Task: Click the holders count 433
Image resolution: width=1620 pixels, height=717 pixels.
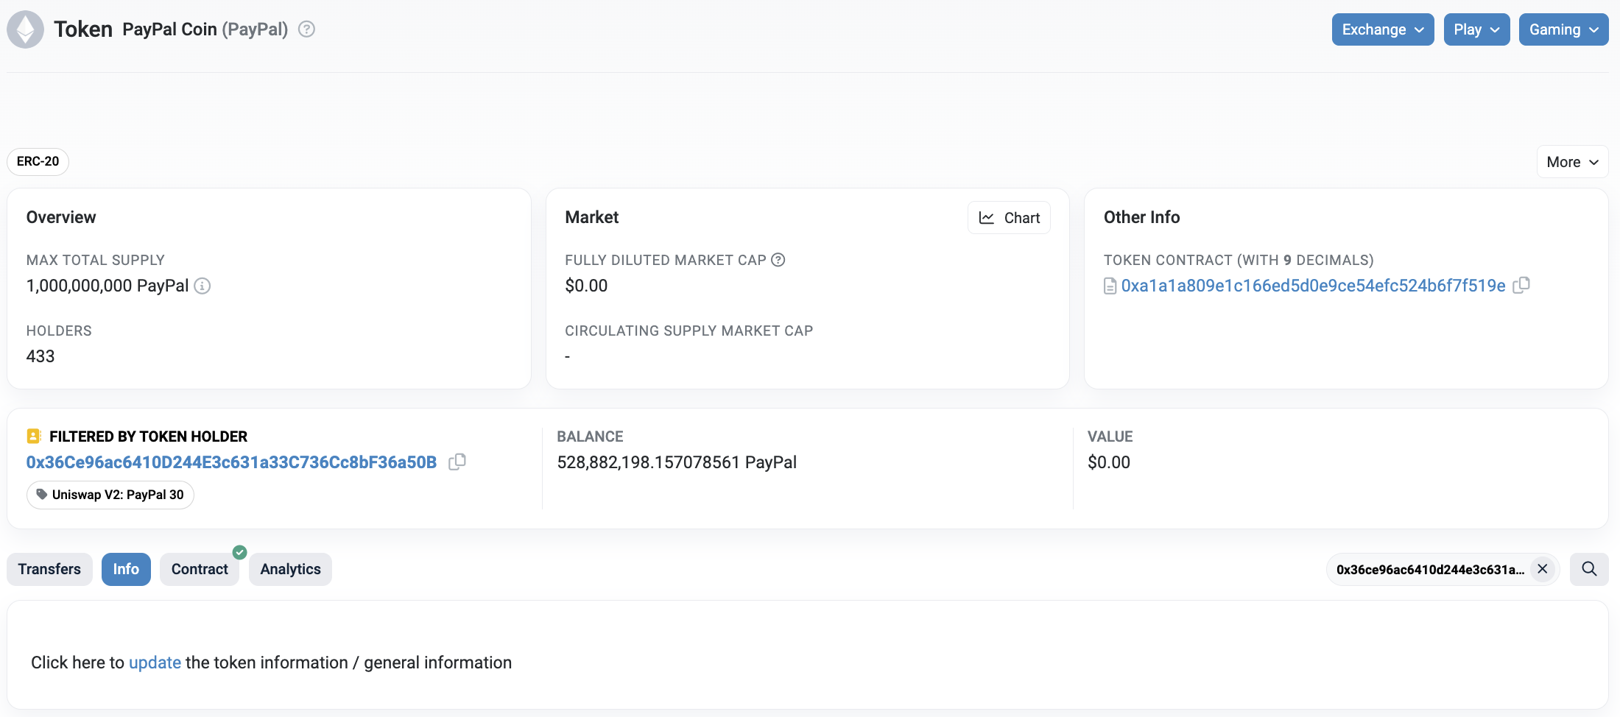Action: (40, 356)
